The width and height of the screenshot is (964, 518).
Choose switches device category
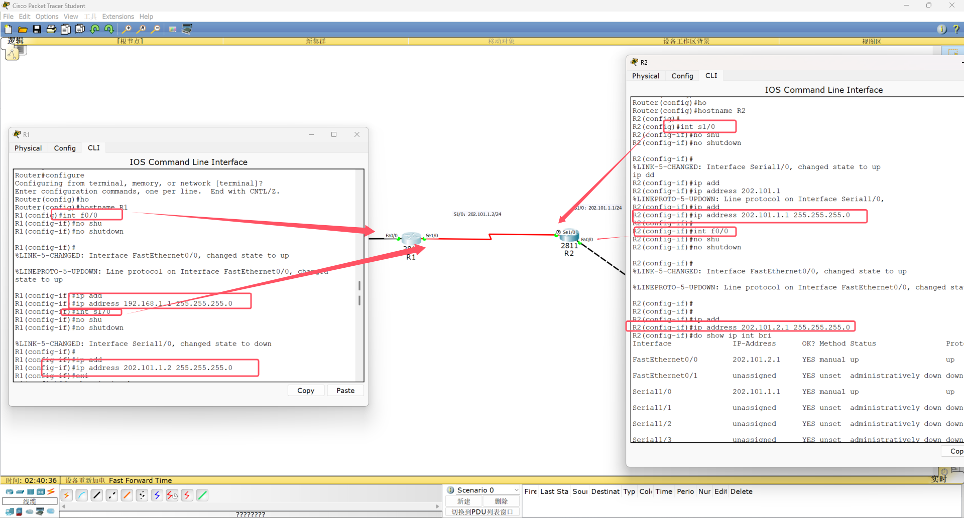(20, 492)
